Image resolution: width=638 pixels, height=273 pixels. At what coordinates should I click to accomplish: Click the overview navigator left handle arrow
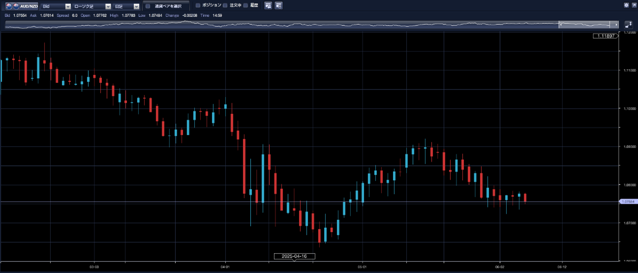coord(561,25)
